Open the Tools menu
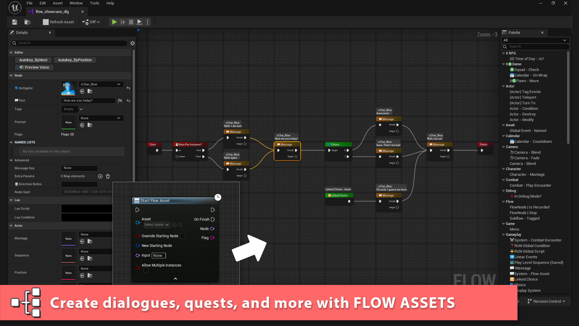Viewport: 579px width, 326px height. tap(94, 3)
